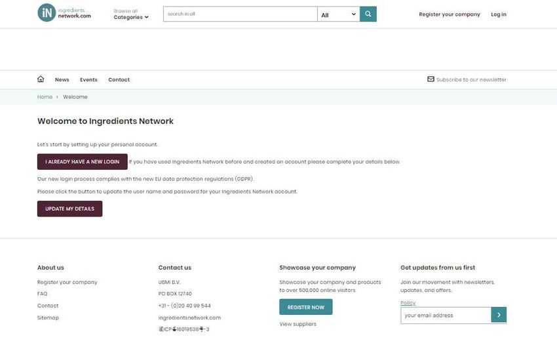Click the Update My Details button
This screenshot has height=347, width=557.
pyautogui.click(x=69, y=209)
